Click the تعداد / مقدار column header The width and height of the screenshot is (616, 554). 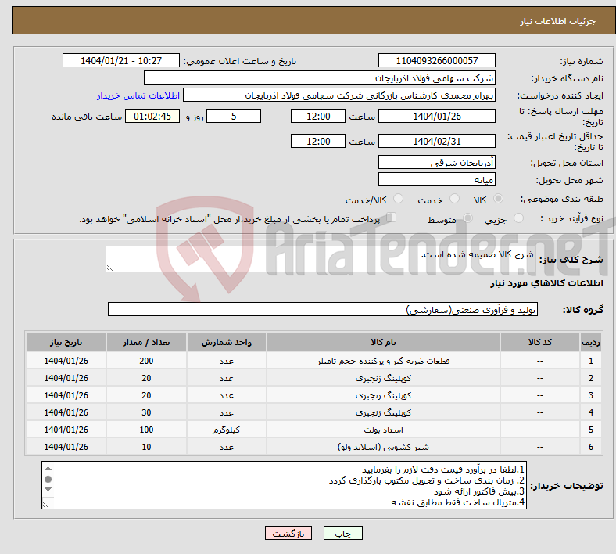pyautogui.click(x=146, y=342)
